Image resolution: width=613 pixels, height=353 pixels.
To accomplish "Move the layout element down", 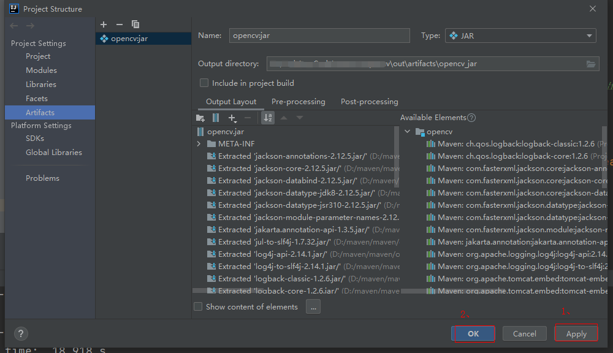I will tap(300, 118).
